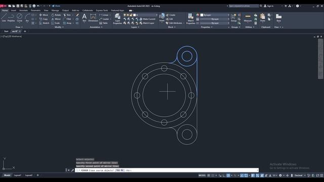Click Match Layer button
The height and width of the screenshot is (182, 324).
147,23
